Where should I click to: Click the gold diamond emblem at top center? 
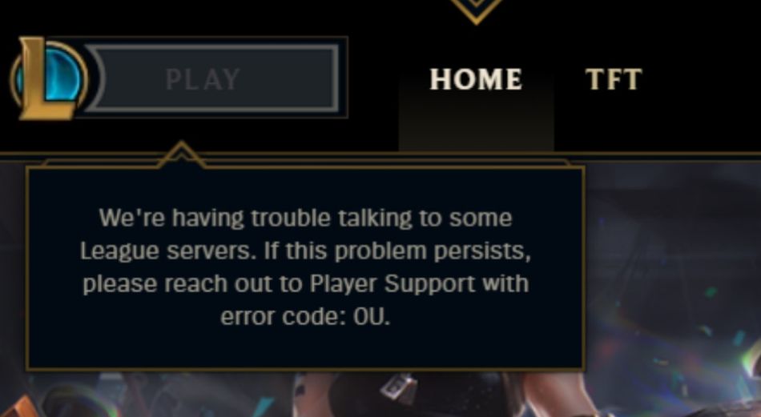pyautogui.click(x=476, y=10)
